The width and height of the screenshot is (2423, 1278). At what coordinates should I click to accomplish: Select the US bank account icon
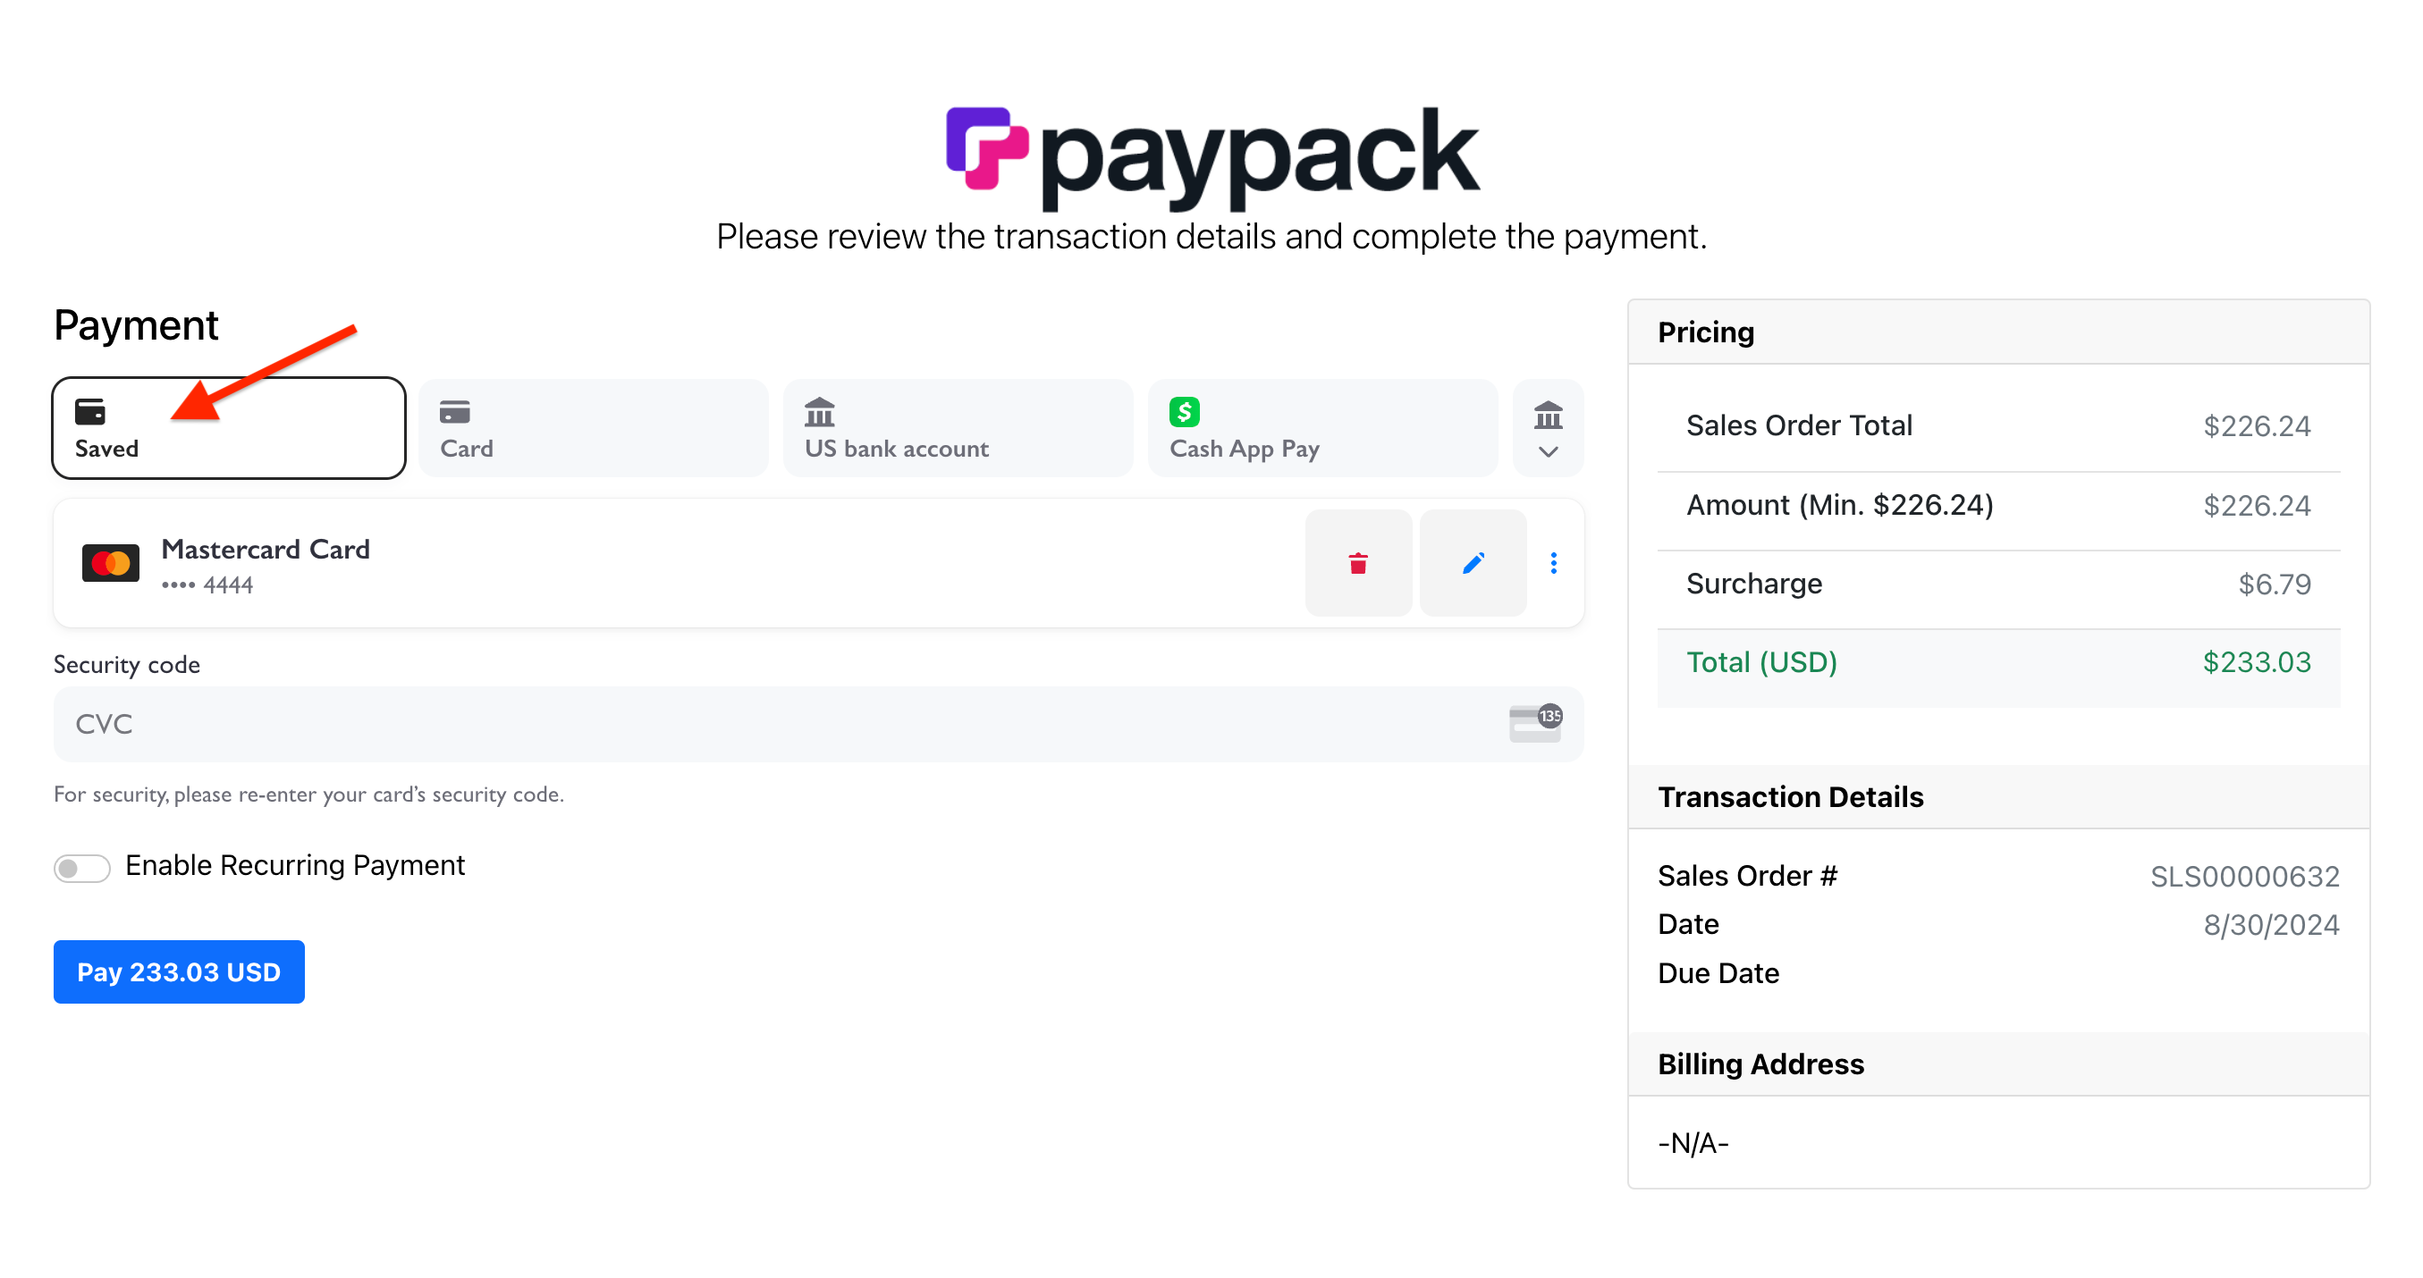tap(819, 411)
